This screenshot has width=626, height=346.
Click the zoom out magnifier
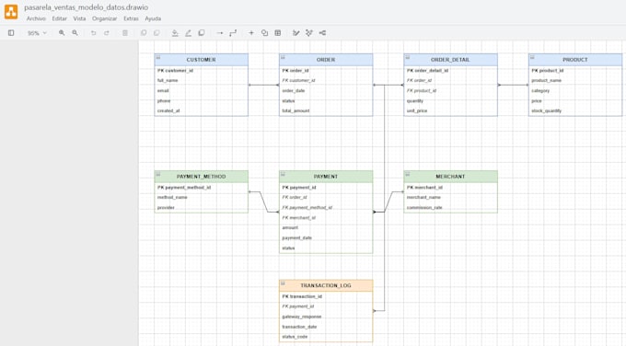tap(75, 33)
